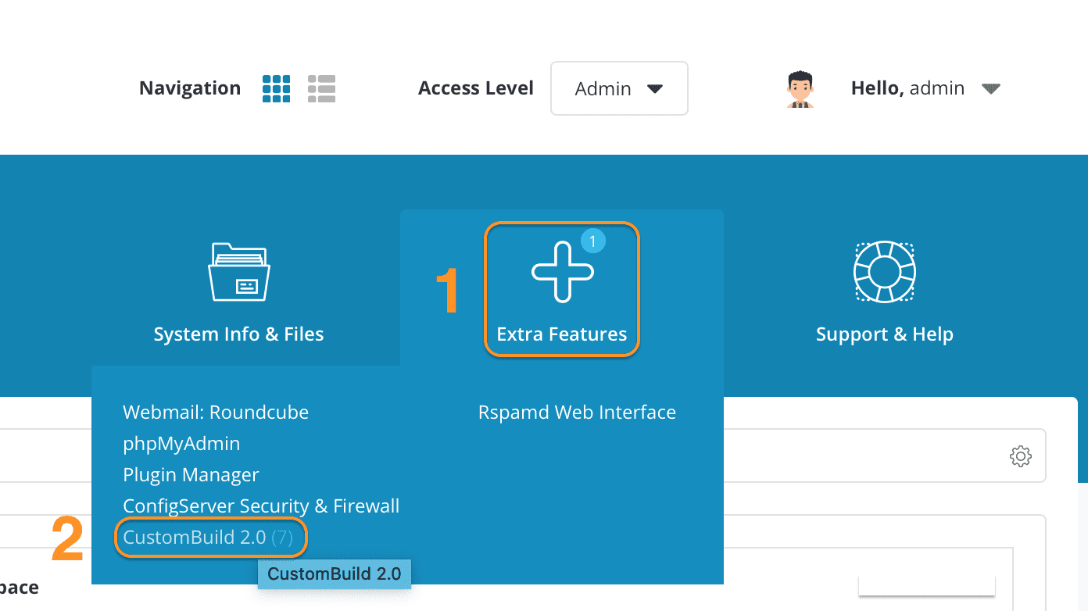The image size is (1088, 611).
Task: Open the System Info & Files folder icon
Action: coord(238,272)
